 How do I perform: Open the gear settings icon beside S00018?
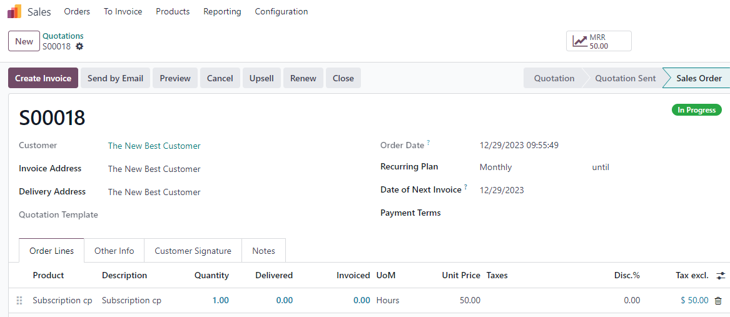coord(79,46)
